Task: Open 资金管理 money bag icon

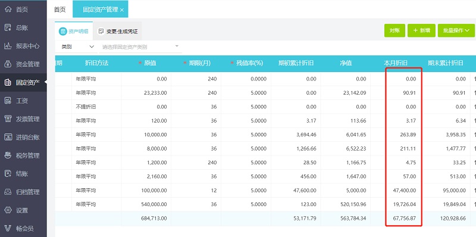Action: pos(8,64)
